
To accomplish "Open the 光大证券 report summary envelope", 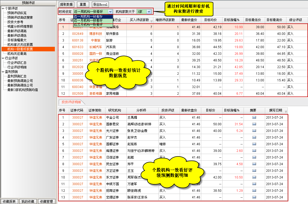I will coord(254,131).
